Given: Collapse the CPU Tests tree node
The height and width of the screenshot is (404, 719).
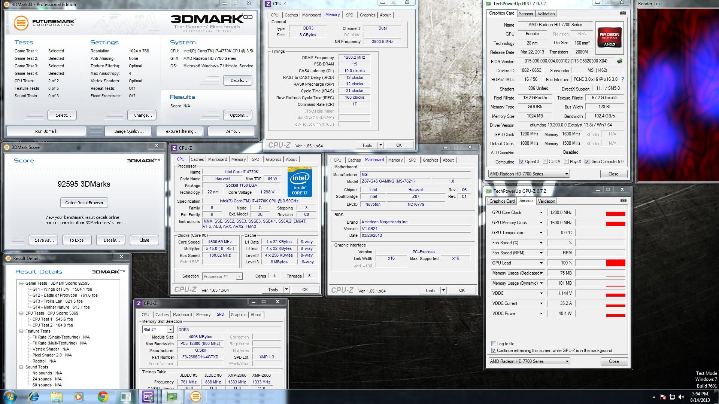Looking at the screenshot, I should [x=21, y=313].
